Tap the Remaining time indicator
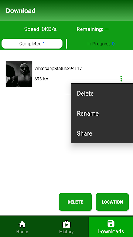Screen dimensions: 133x237 pos(92,29)
